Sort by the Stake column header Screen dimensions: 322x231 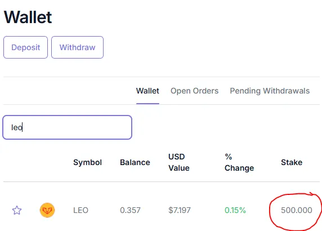click(292, 162)
